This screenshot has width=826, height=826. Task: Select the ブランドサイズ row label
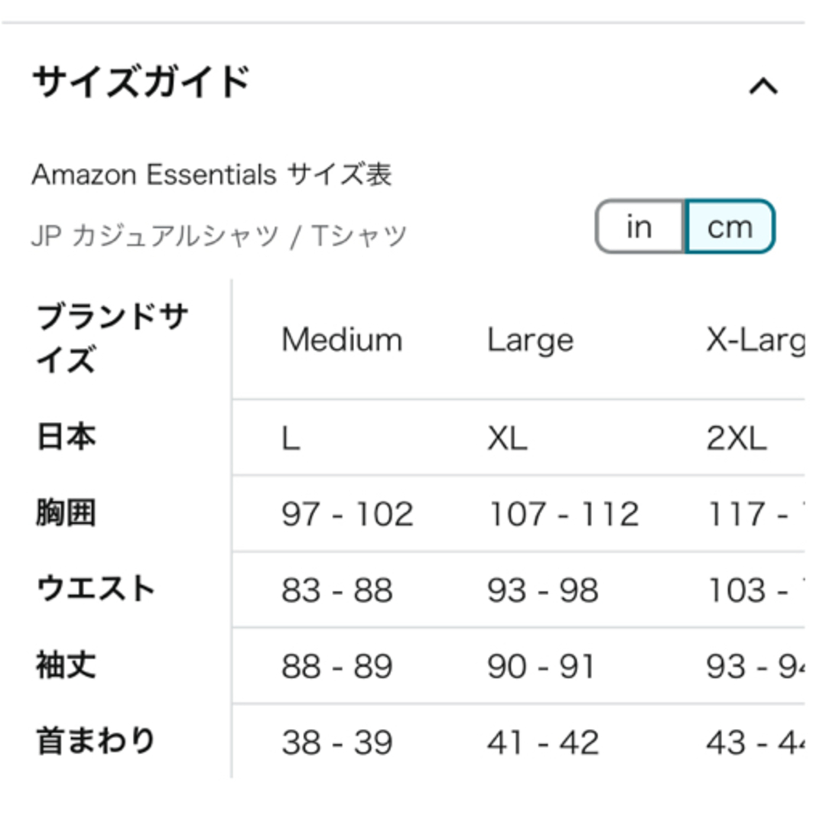click(x=112, y=338)
